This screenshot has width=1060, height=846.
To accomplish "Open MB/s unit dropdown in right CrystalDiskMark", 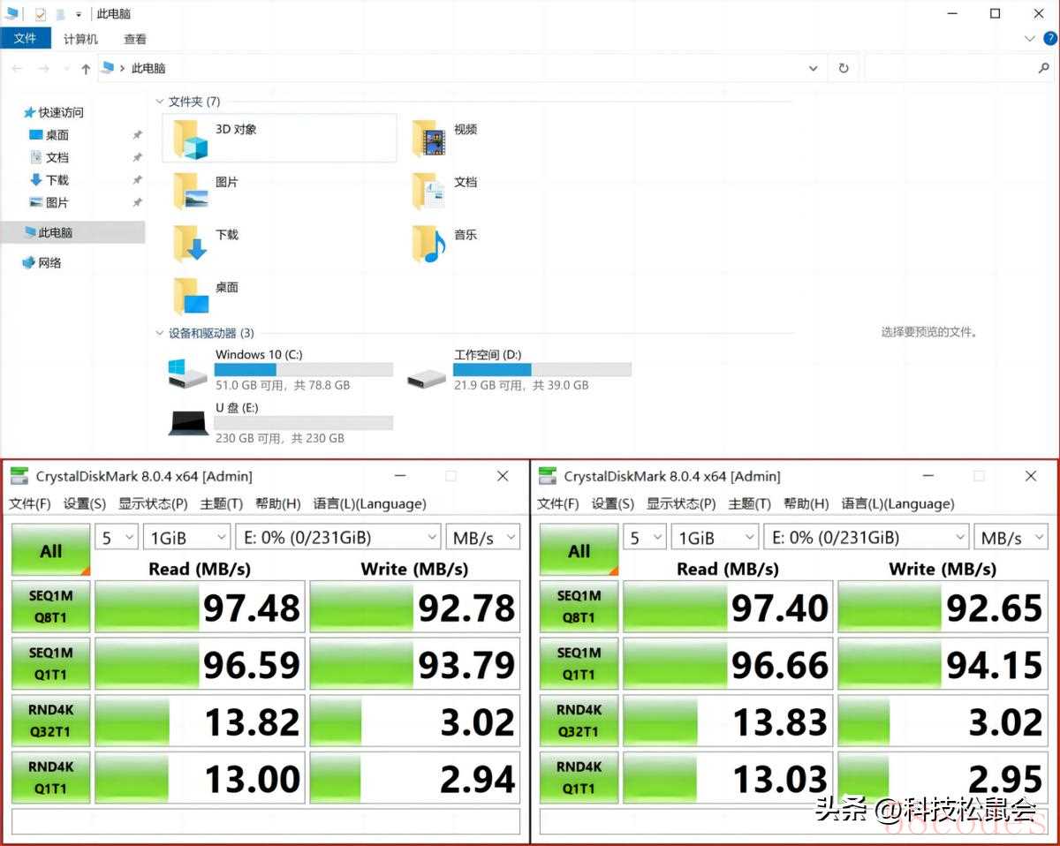I will (1011, 537).
